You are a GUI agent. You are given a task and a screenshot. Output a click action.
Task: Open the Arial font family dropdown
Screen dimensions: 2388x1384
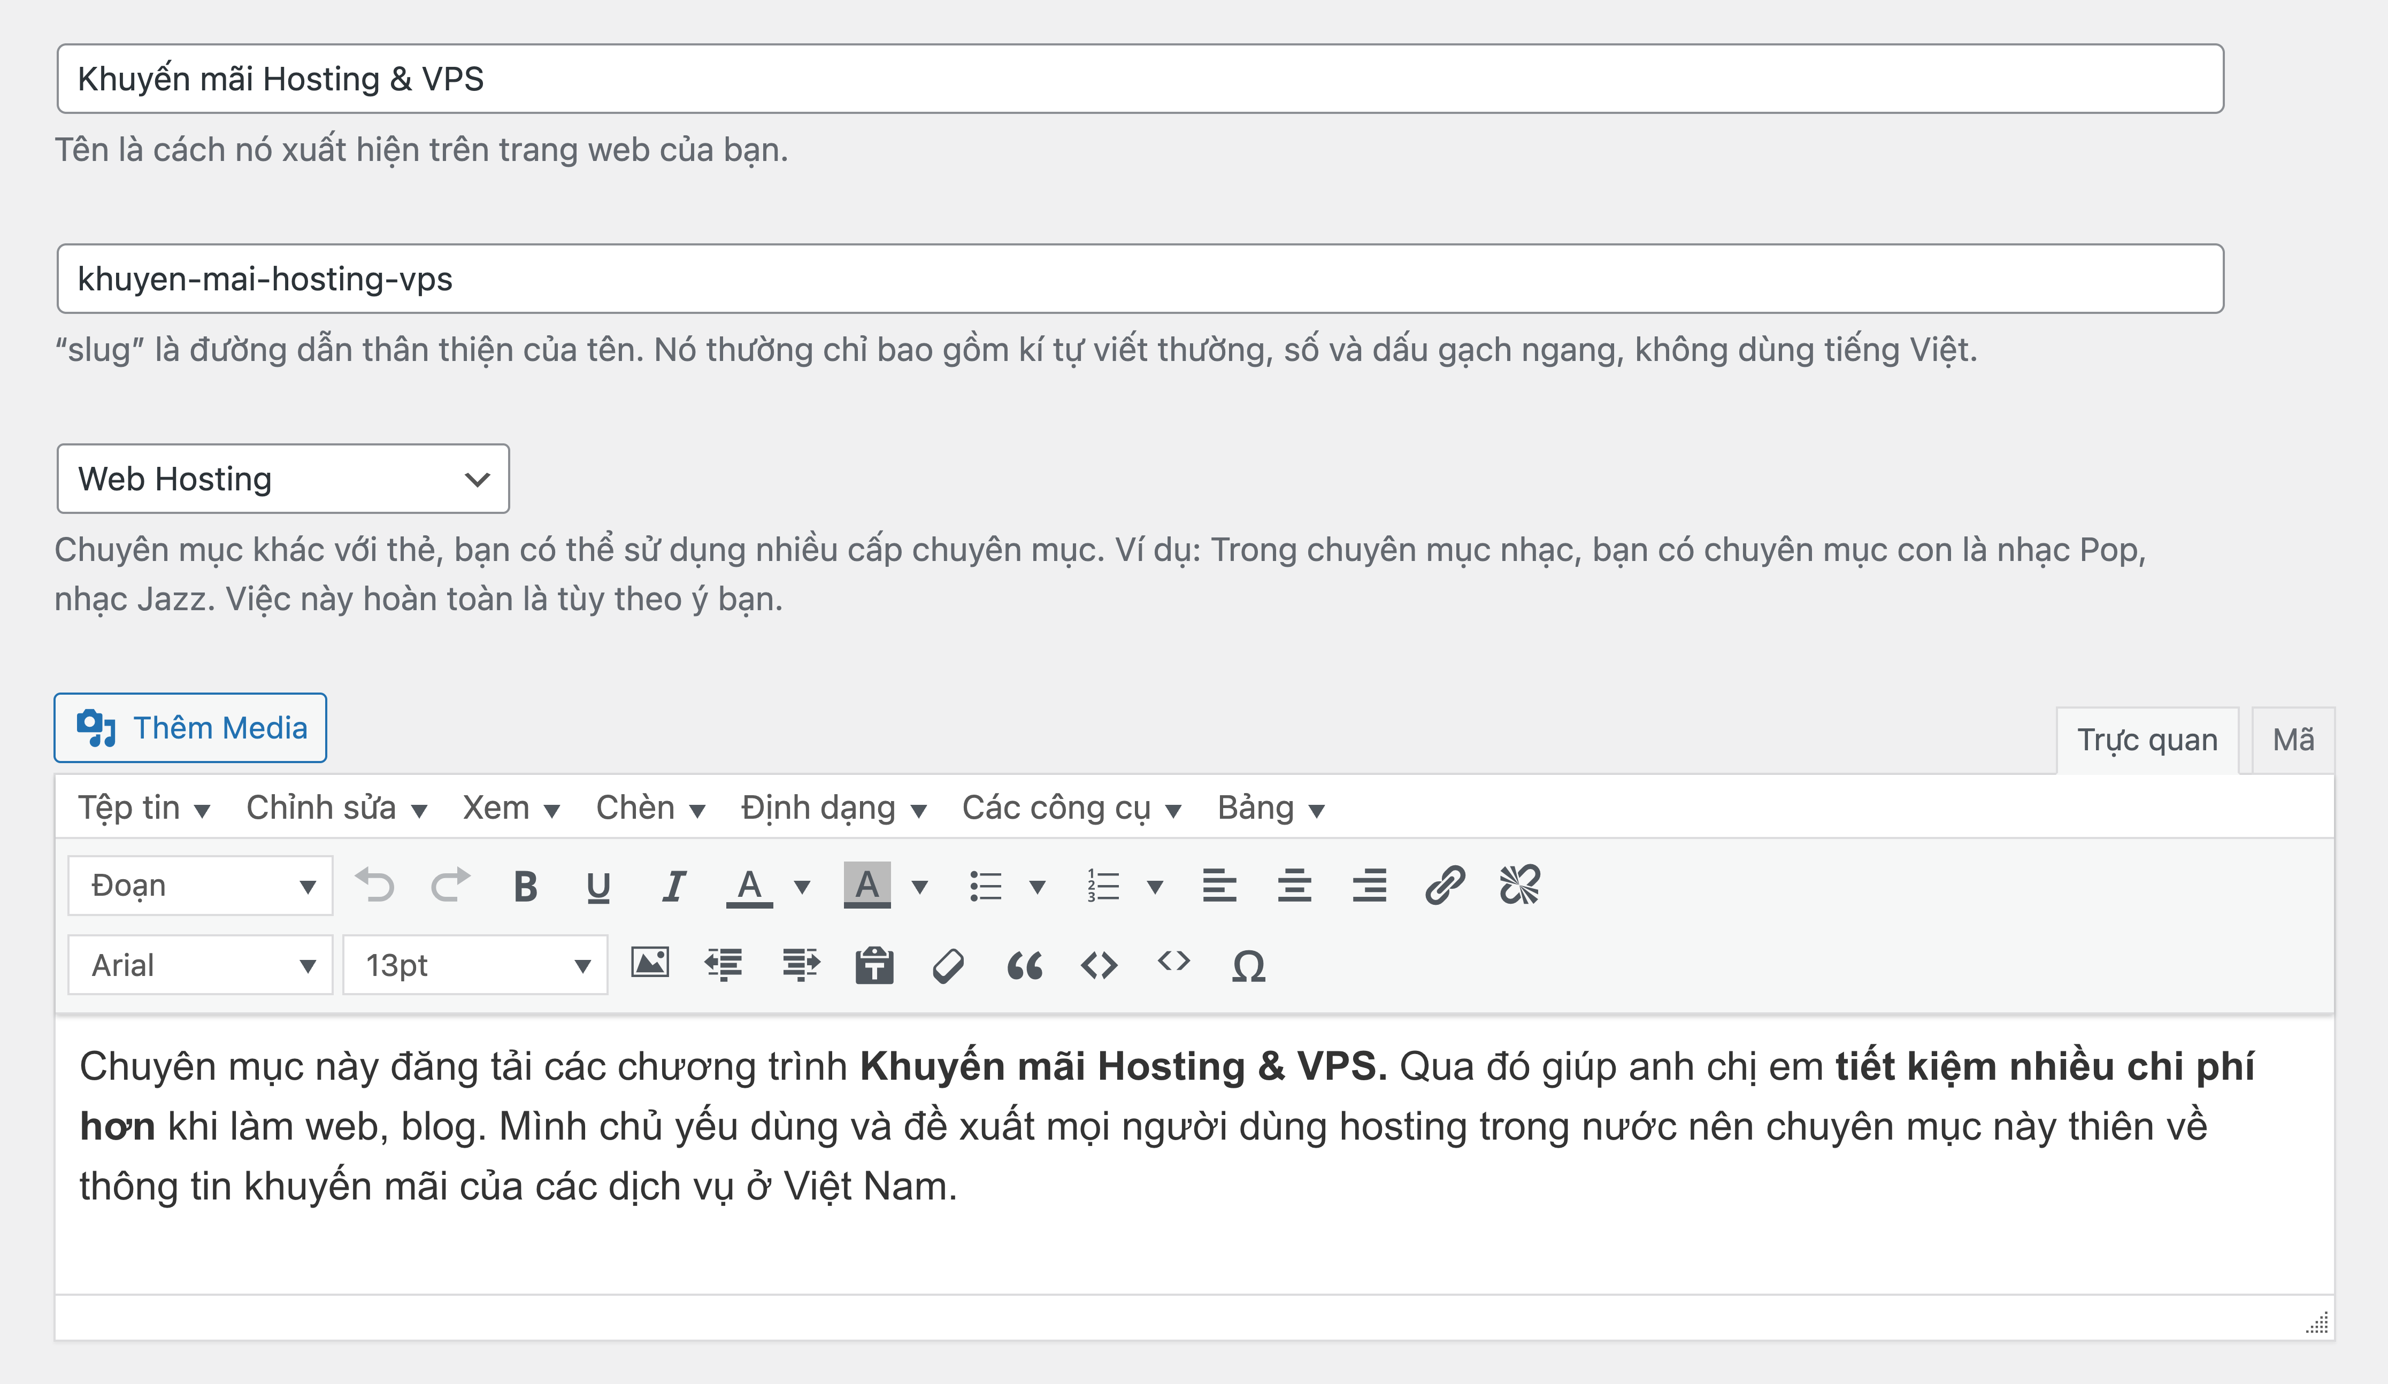tap(200, 964)
